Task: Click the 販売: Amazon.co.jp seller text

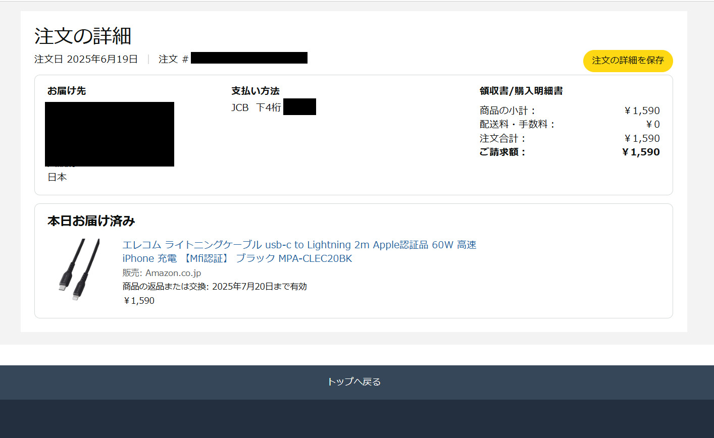Action: (x=162, y=273)
